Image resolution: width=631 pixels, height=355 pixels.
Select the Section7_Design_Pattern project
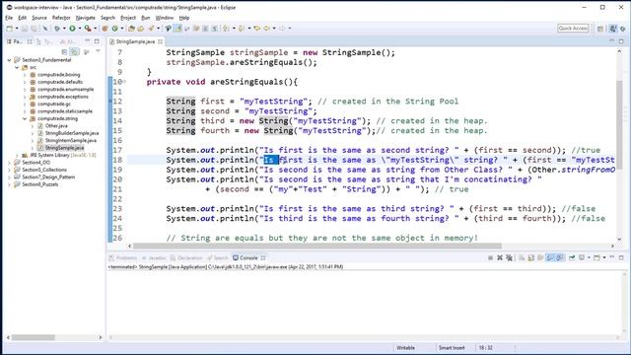(x=48, y=177)
